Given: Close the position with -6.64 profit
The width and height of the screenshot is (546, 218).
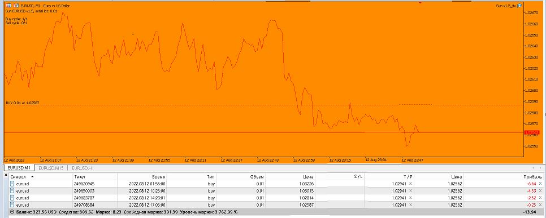Looking at the screenshot, I should click(540, 184).
